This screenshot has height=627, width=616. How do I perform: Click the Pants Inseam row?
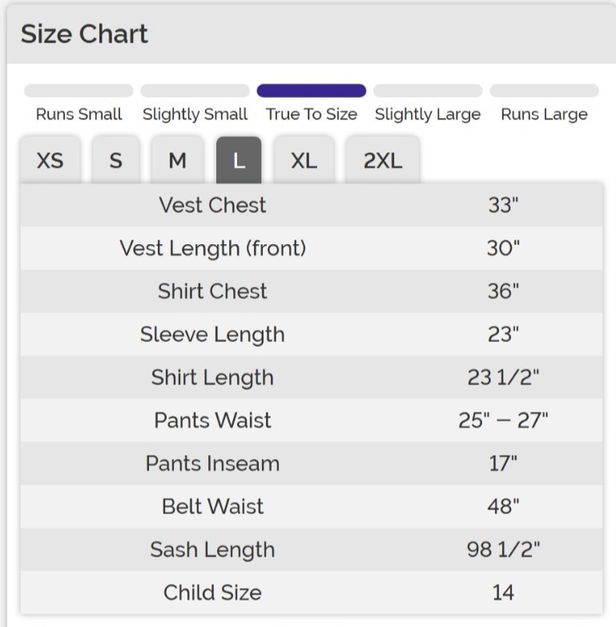[311, 464]
